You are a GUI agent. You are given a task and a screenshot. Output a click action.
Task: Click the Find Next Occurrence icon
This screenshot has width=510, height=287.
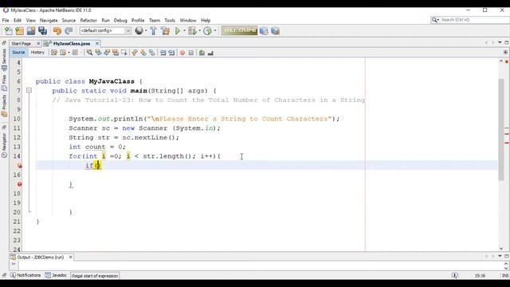point(107,53)
